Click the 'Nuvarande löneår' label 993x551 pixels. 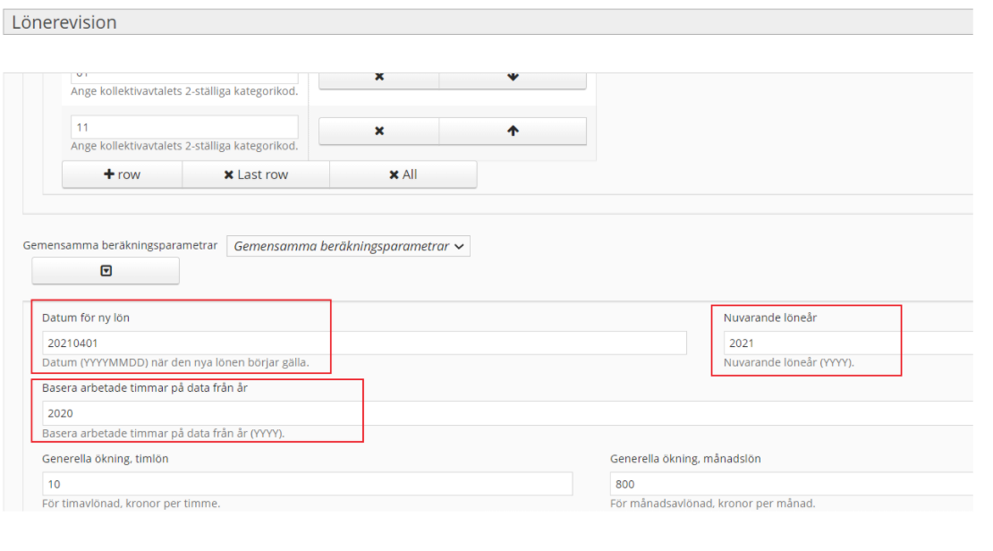point(769,318)
